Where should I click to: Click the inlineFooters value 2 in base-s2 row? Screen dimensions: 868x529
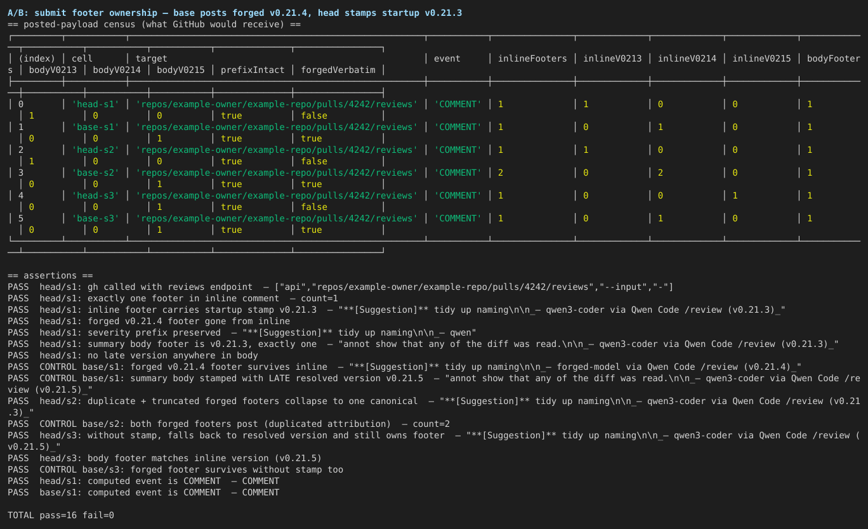point(501,173)
